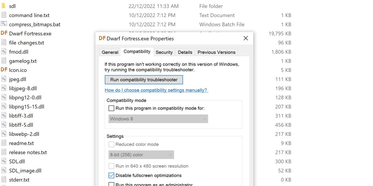Click the libjpeg-8.dll file icon
Screen dimensions: 373x186
click(x=4, y=88)
